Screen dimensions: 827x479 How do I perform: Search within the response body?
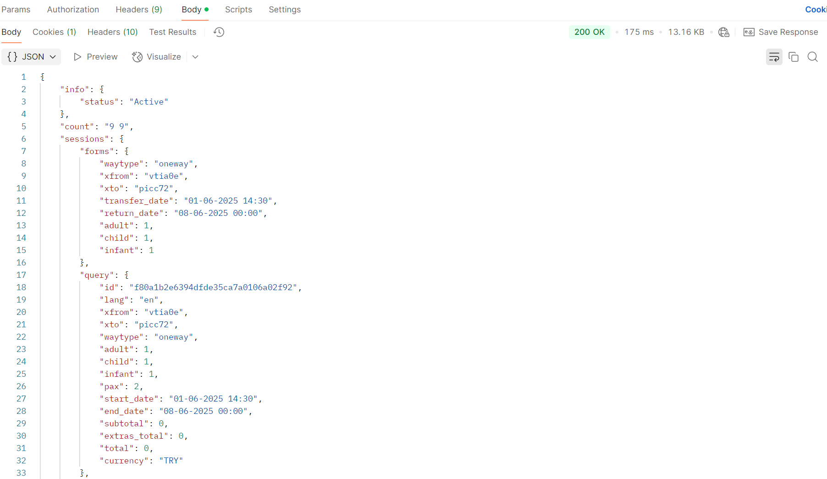[812, 57]
